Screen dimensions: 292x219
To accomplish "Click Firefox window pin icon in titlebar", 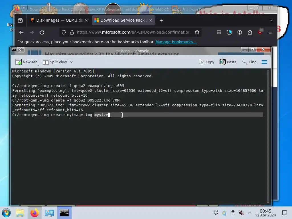I will (24, 8).
